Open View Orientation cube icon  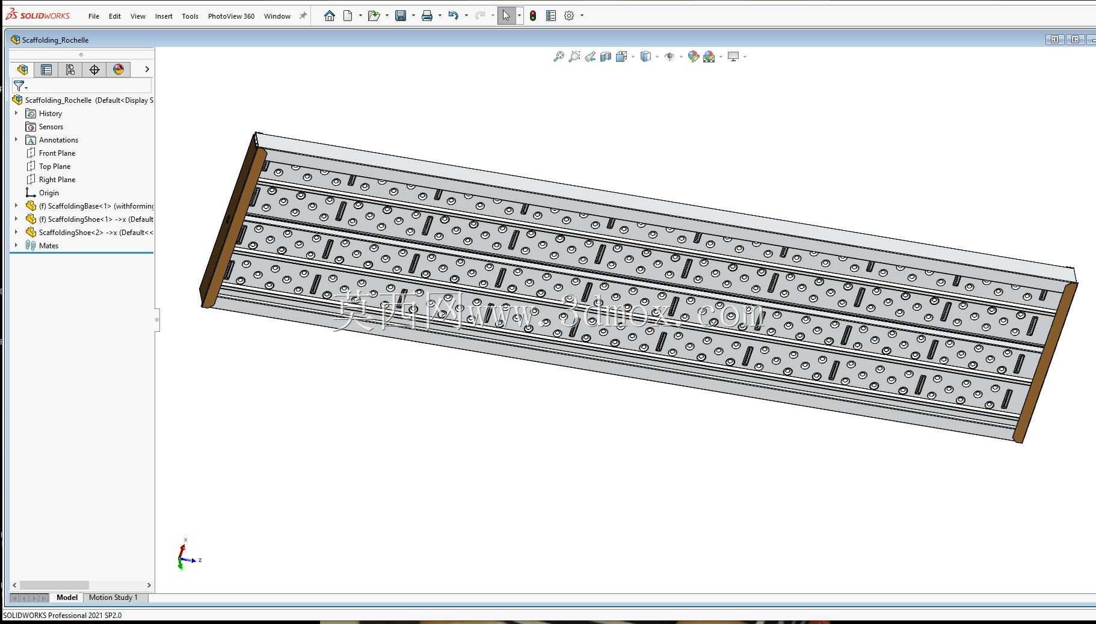[x=621, y=57]
